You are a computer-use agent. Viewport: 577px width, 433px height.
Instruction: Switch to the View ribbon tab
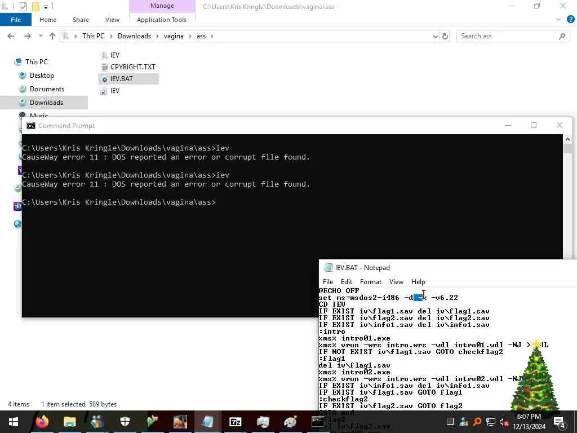tap(112, 20)
